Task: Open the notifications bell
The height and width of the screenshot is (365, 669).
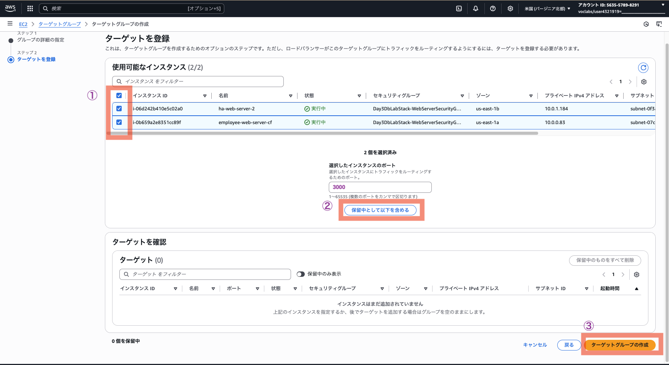Action: (476, 8)
